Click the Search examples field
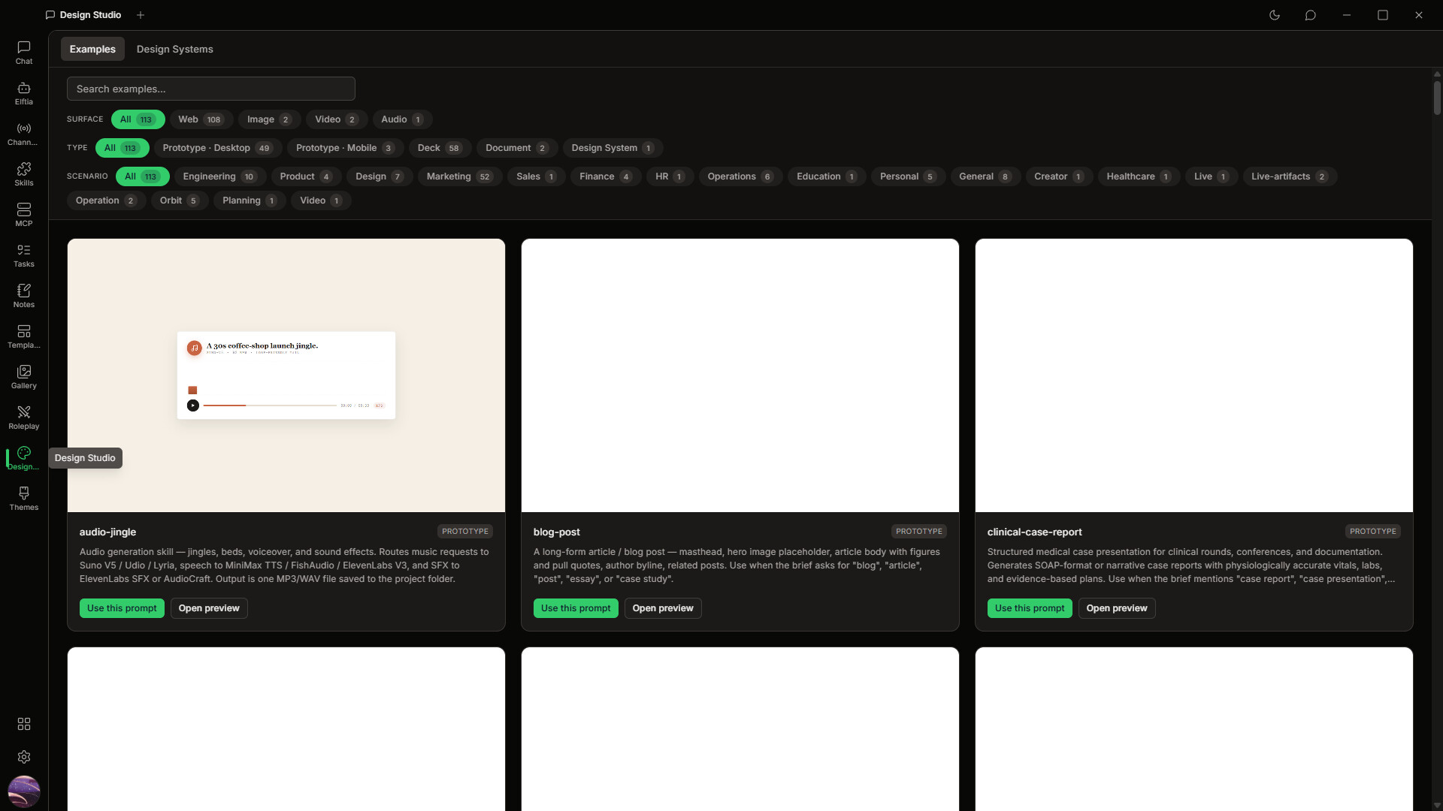The height and width of the screenshot is (811, 1443). (x=211, y=89)
